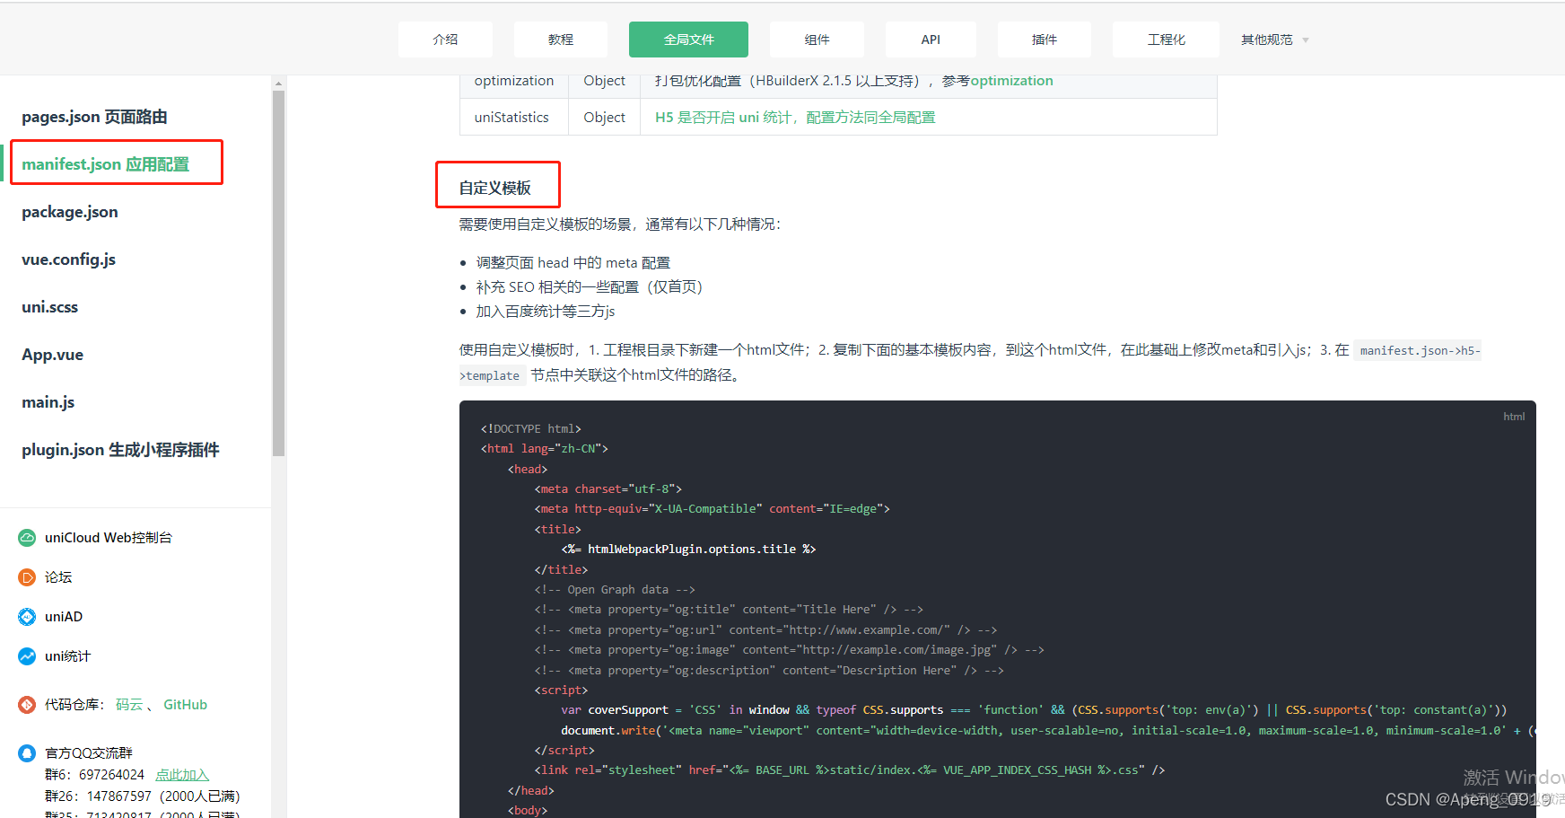Switch to the 组件 tab
Image resolution: width=1565 pixels, height=818 pixels.
(817, 40)
